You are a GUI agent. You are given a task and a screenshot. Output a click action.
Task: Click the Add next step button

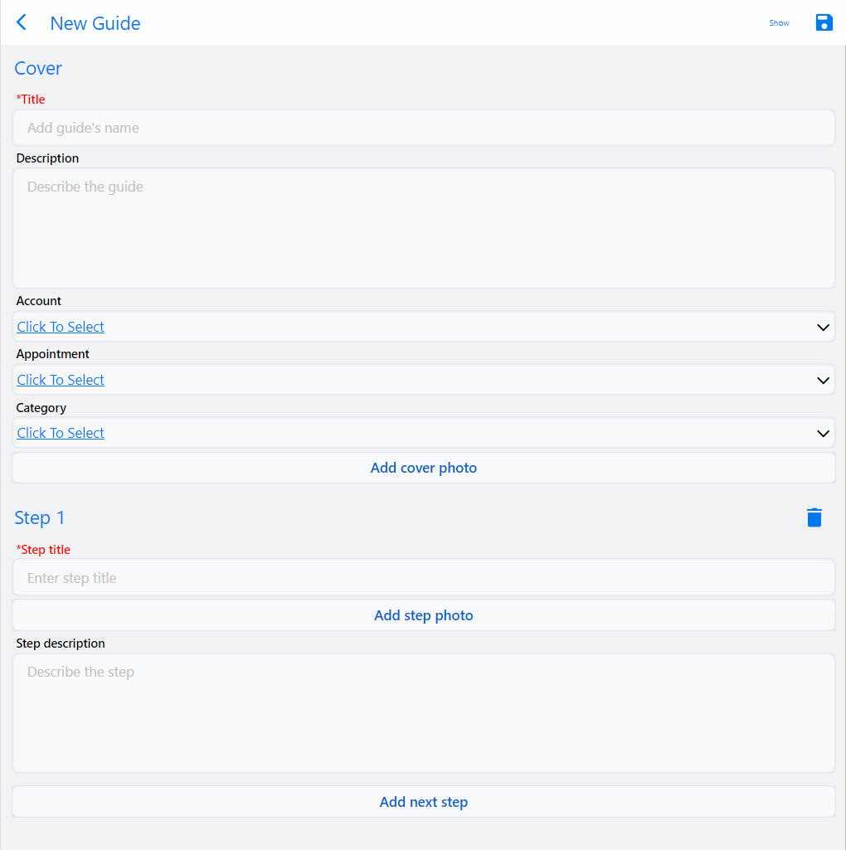point(424,802)
